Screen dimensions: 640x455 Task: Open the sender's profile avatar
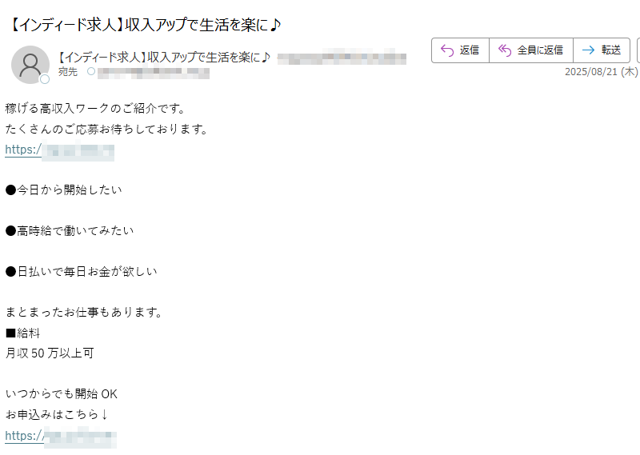tap(30, 65)
